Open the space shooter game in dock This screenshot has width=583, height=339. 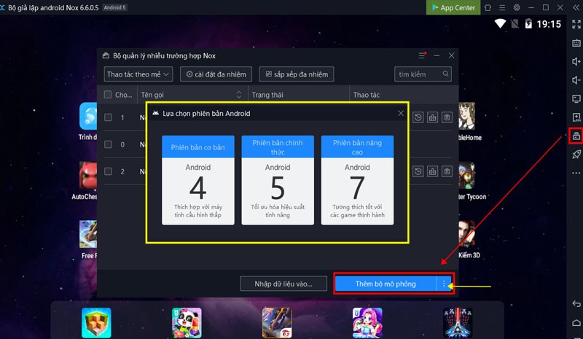[x=458, y=323]
